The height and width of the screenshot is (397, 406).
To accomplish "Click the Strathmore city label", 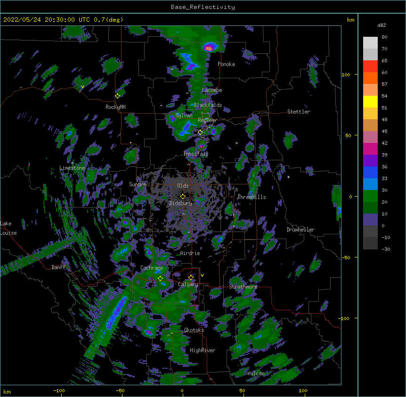I will click(243, 287).
